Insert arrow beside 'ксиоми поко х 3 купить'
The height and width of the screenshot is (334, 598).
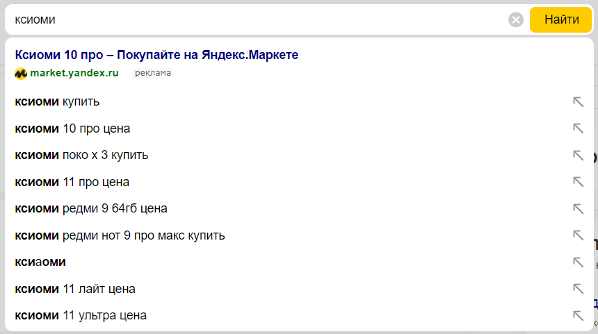[578, 156]
